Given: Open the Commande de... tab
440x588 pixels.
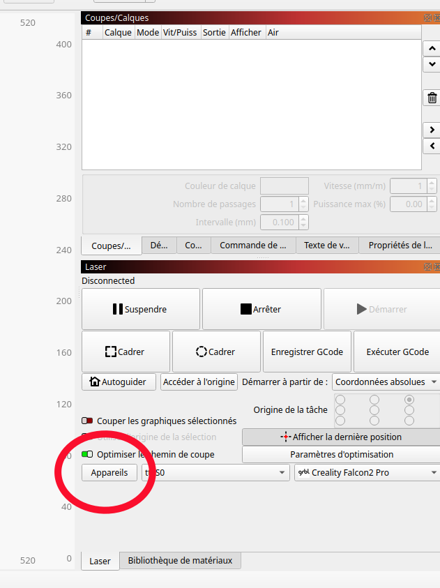Looking at the screenshot, I should (x=253, y=246).
